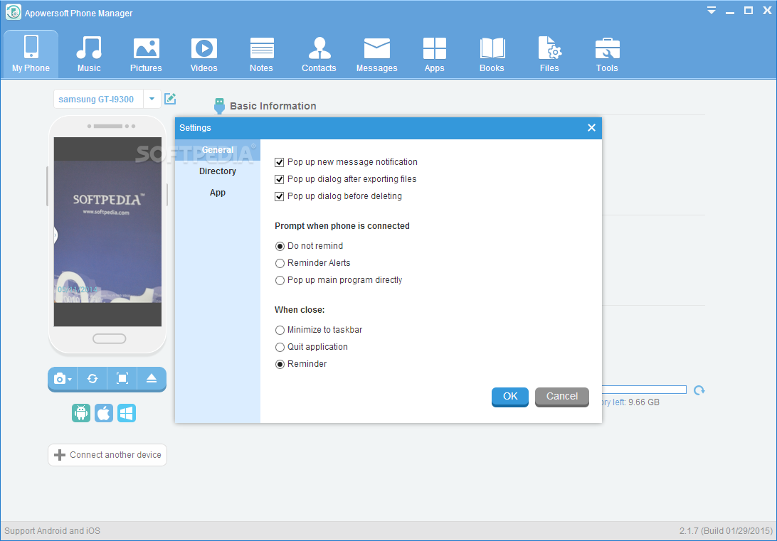Switch to the App settings tab

coord(218,193)
